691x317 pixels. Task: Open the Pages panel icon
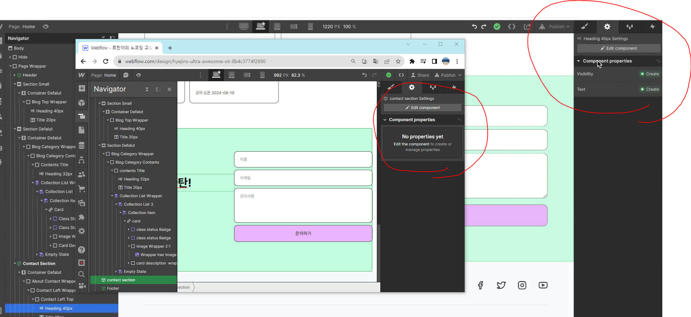tap(82, 130)
